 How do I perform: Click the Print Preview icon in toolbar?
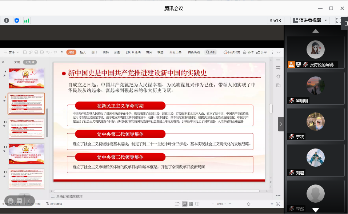42,52
